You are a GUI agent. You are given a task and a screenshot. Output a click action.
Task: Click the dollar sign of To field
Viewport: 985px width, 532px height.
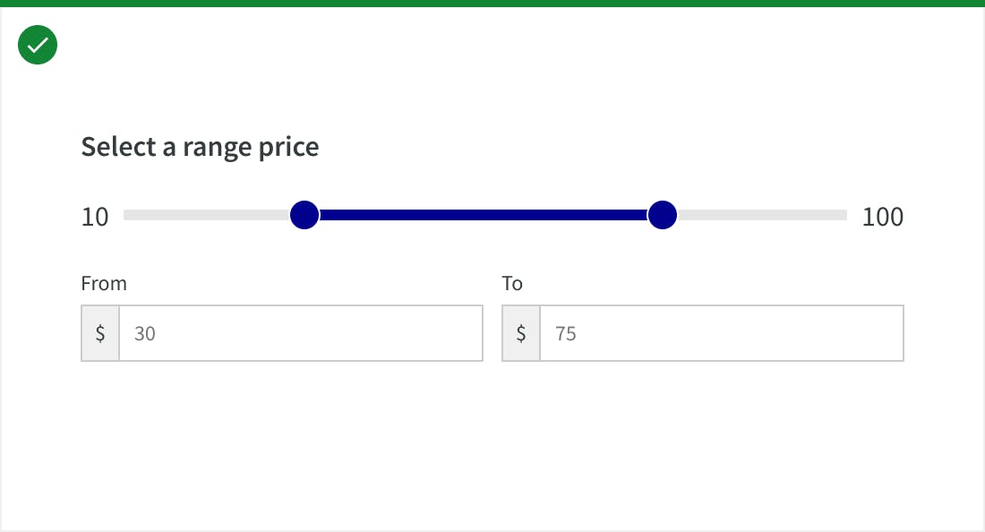pyautogui.click(x=521, y=333)
